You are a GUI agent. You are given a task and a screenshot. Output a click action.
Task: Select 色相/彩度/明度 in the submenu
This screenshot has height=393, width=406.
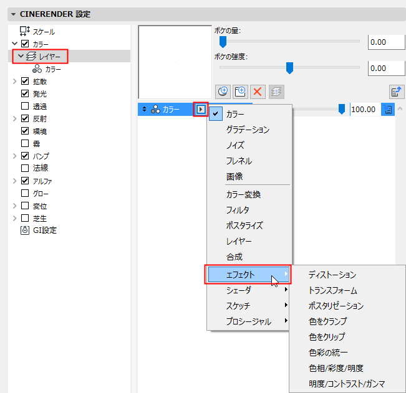click(x=336, y=368)
